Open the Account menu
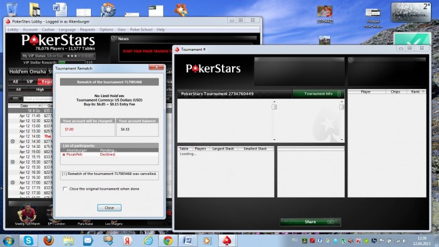Viewport: 439px width, 247px height. tap(30, 29)
